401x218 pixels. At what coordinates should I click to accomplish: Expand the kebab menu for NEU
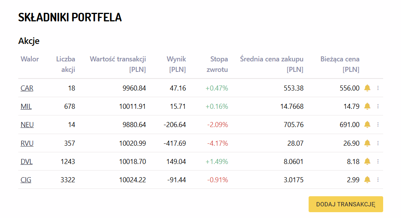click(378, 125)
